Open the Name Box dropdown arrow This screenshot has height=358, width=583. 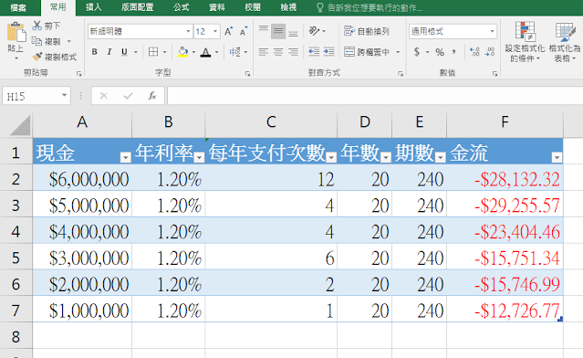click(x=65, y=96)
